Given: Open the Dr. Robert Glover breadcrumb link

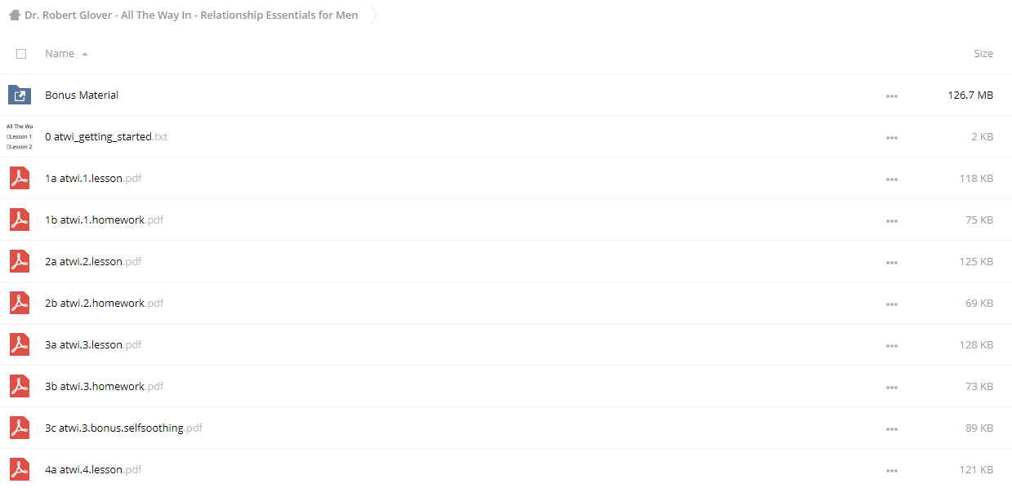Looking at the screenshot, I should click(x=191, y=15).
